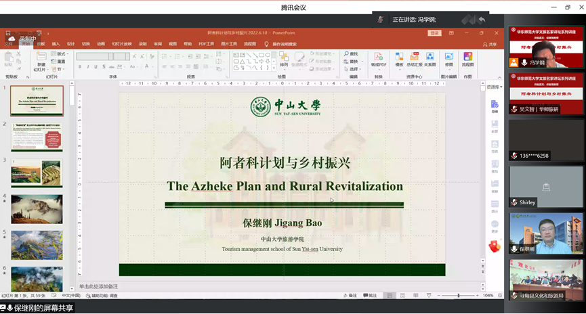
Task: Open the Help (帮助) tab
Action: [188, 44]
